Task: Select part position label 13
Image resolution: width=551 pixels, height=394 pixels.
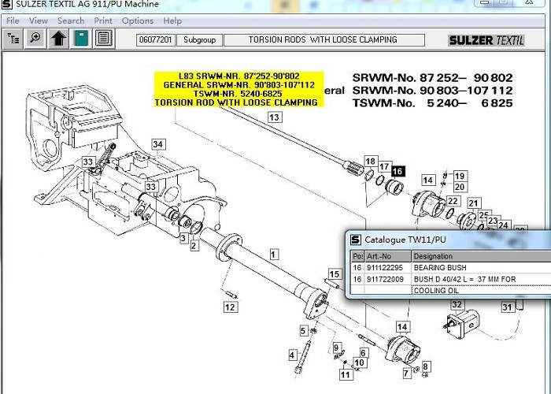Action: click(x=275, y=117)
